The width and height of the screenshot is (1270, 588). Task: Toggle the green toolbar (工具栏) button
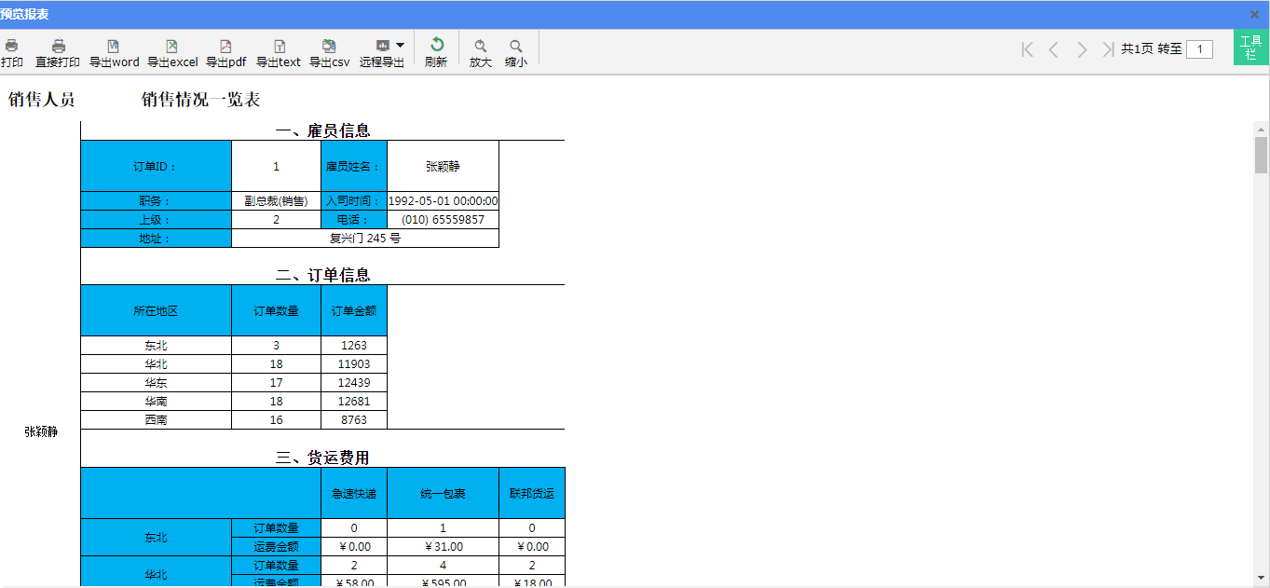(x=1250, y=48)
